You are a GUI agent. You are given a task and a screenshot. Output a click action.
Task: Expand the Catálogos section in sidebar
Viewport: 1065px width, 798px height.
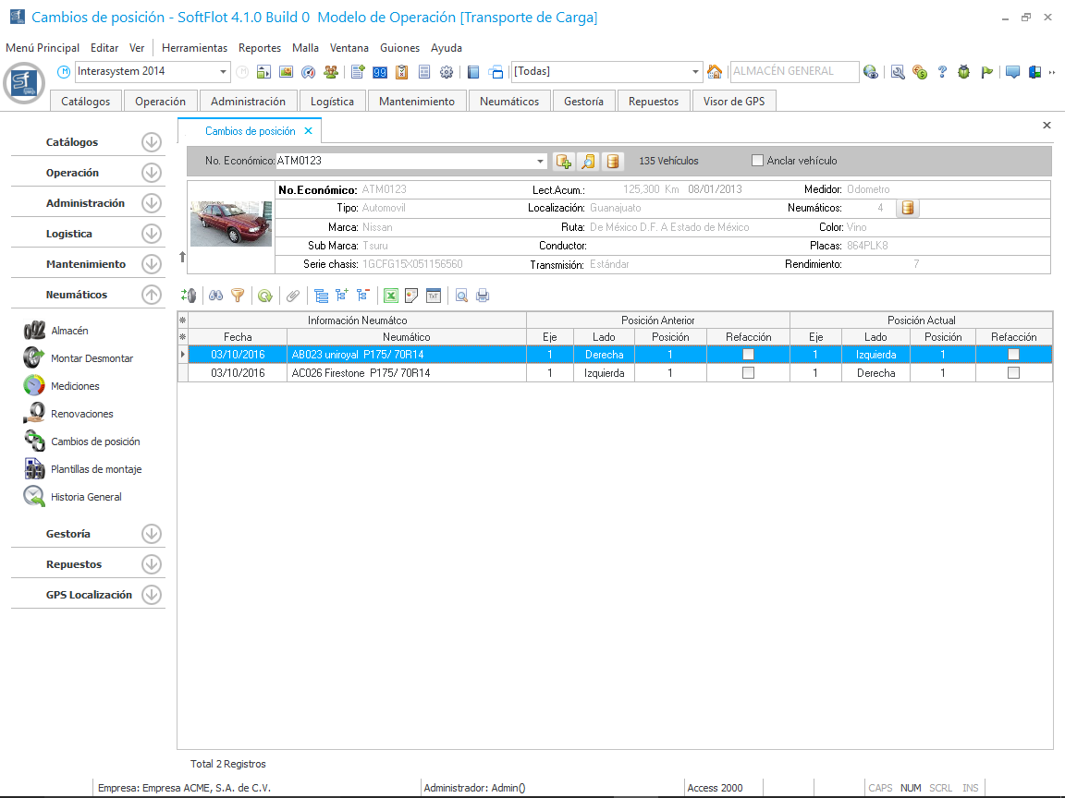[x=152, y=142]
